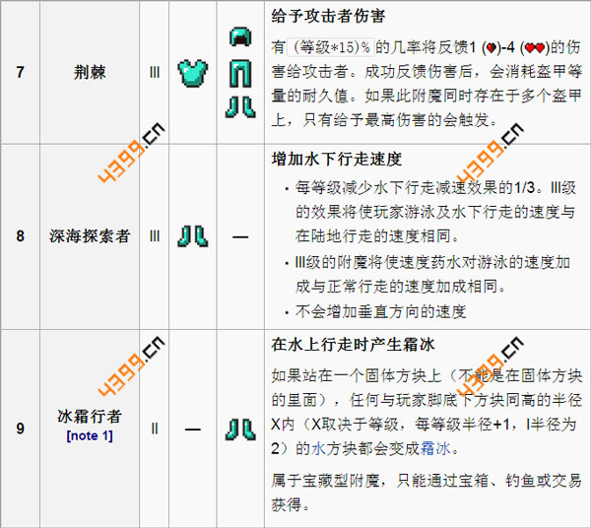Click the row number 9

pos(21,429)
